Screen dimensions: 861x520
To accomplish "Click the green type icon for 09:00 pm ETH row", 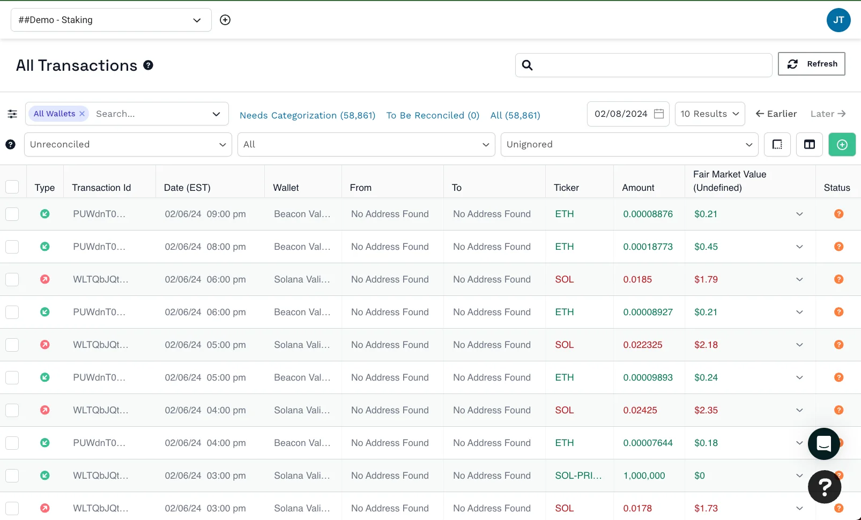I will [45, 214].
